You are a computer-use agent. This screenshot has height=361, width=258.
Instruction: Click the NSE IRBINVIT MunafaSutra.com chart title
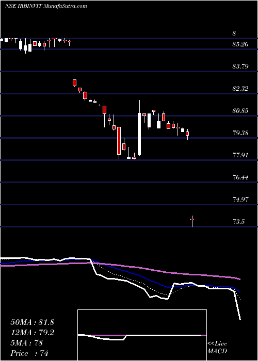46,6
